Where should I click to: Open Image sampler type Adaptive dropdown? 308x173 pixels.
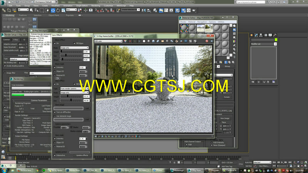(x=19, y=59)
